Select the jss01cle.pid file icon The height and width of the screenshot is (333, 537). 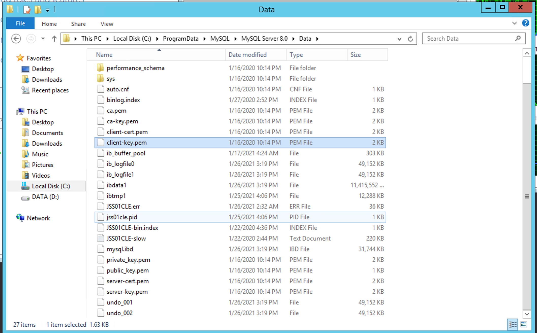(x=101, y=217)
